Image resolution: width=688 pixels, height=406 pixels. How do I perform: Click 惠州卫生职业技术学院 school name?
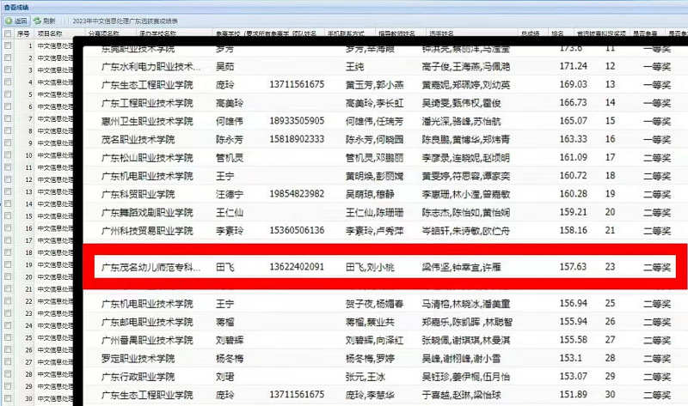(x=147, y=121)
